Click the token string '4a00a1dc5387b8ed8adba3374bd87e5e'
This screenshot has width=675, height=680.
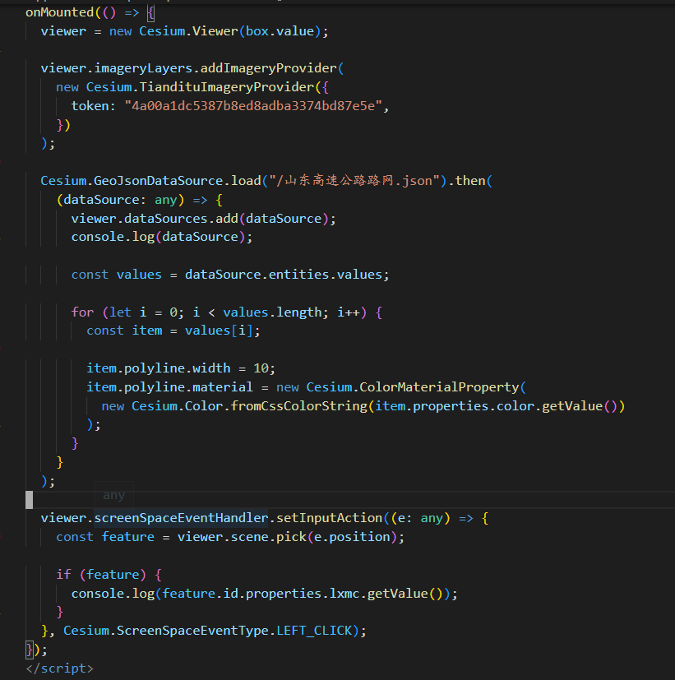click(x=253, y=106)
